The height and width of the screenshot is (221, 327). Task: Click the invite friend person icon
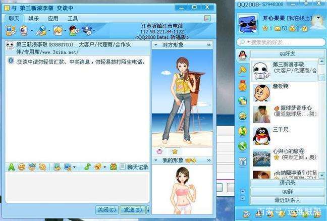pyautogui.click(x=74, y=31)
